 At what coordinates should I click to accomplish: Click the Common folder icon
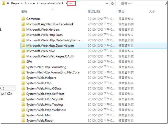pos(23,19)
